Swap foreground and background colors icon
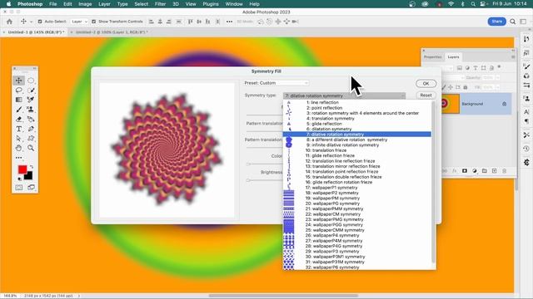This screenshot has height=299, width=533. 32,167
